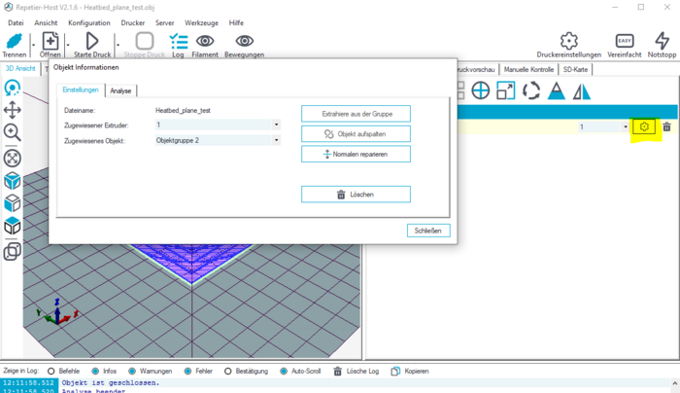680x393 pixels.
Task: Toggle Filament visibility eye
Action: click(x=205, y=41)
